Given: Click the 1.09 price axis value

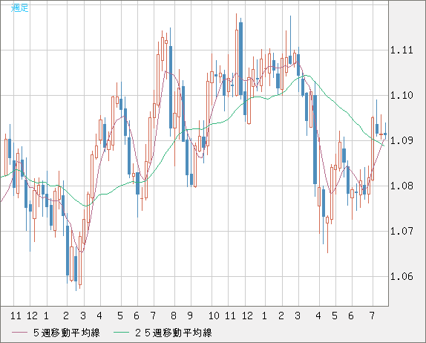Looking at the screenshot, I should click(402, 140).
